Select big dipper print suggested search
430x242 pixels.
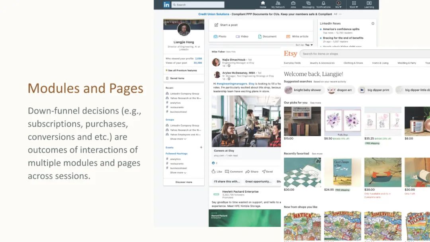(x=375, y=90)
